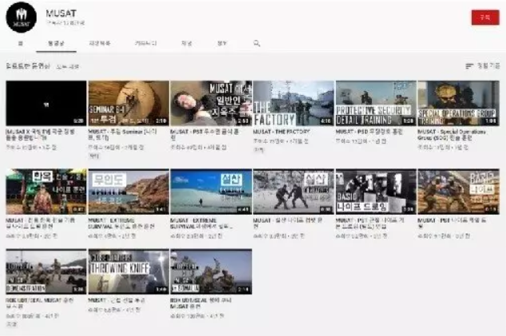Image resolution: width=506 pixels, height=336 pixels.
Task: Open the Community (커뮤니티) tab
Action: pos(146,43)
